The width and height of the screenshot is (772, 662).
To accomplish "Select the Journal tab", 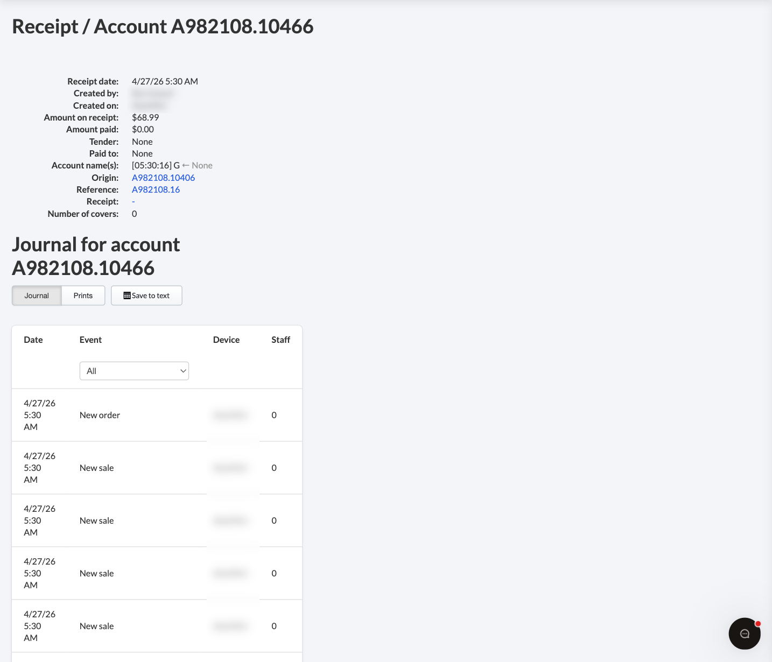I will pyautogui.click(x=36, y=295).
